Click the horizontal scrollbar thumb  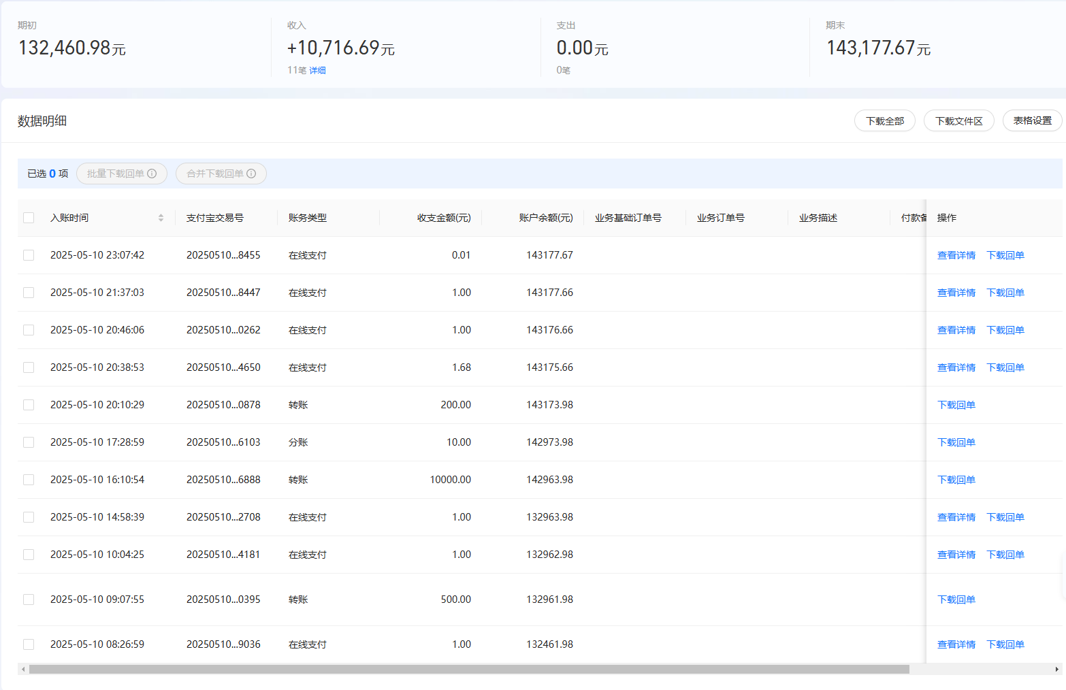468,669
